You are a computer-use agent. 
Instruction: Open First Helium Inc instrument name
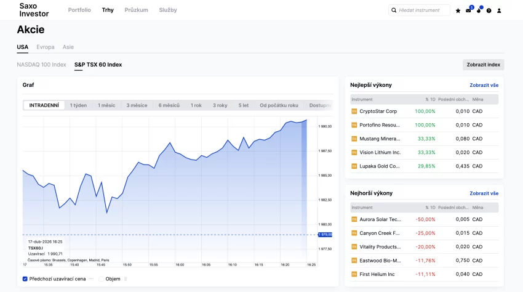377,274
